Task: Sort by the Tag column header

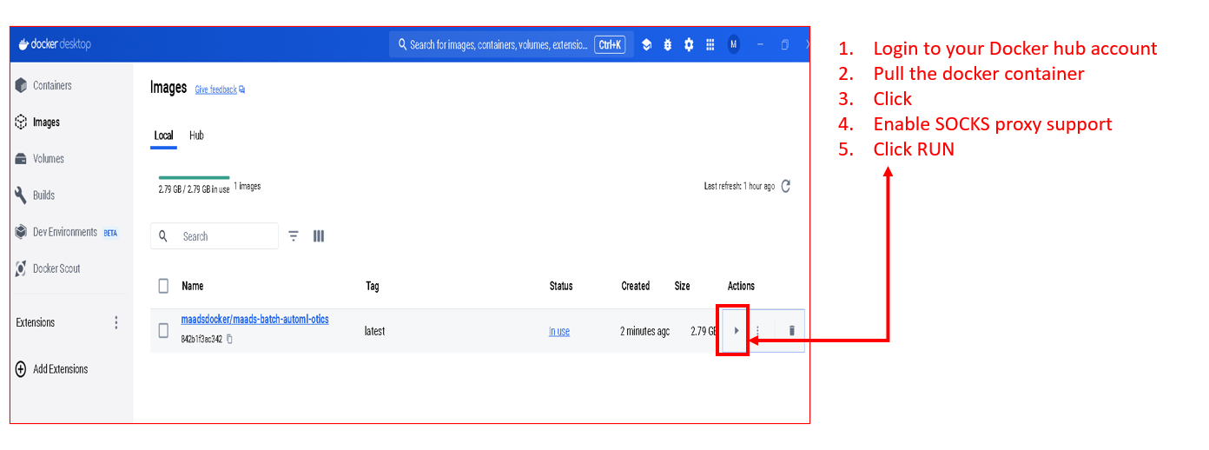Action: [372, 286]
